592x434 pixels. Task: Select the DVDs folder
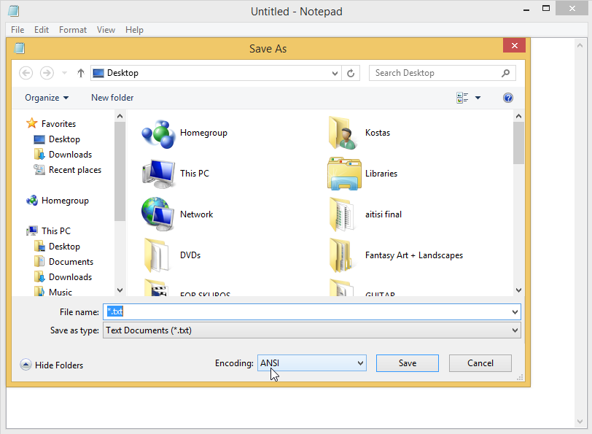pos(172,255)
